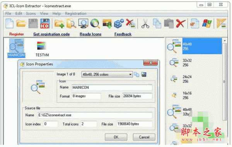Screen dimensions: 232x147
Task: Open the Registration menu
Action: click(76, 13)
